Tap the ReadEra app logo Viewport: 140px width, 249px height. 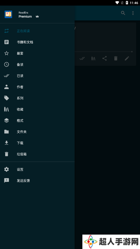point(8,14)
